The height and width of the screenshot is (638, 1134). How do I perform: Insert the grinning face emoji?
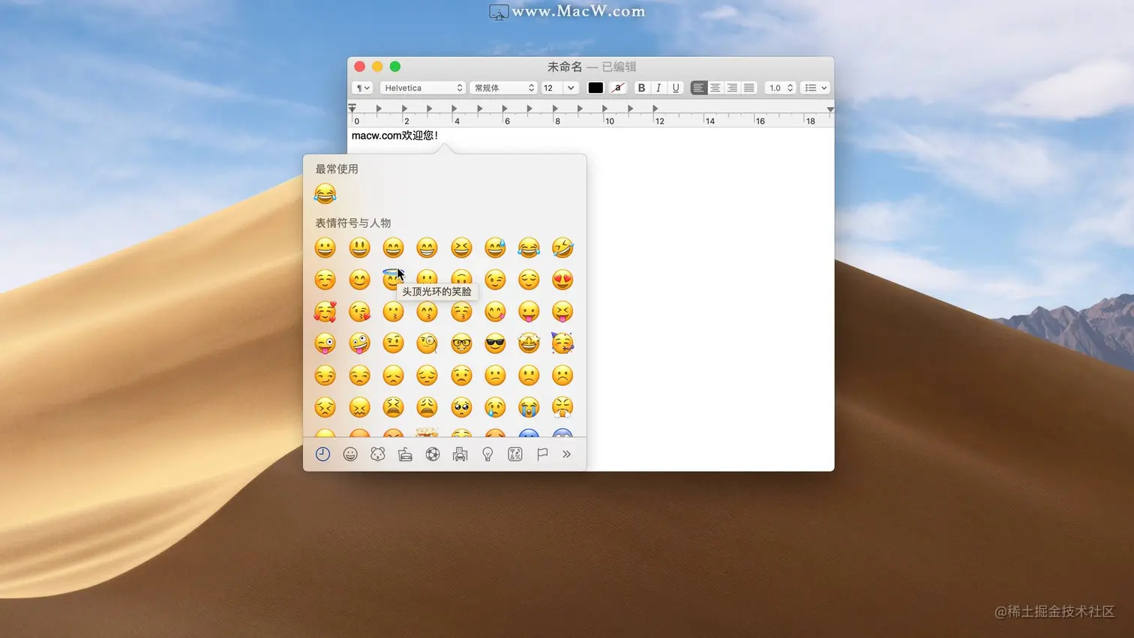point(325,247)
